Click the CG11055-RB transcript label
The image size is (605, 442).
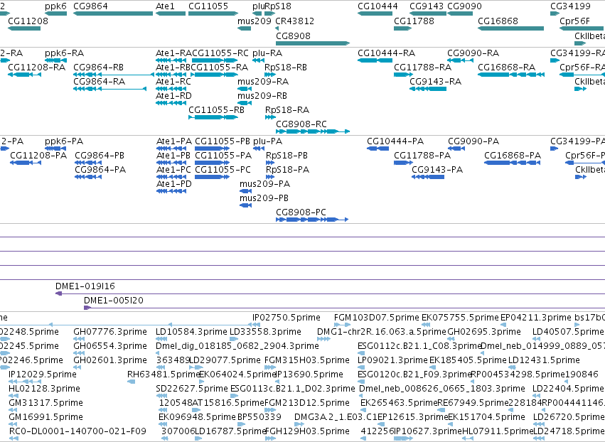tap(216, 110)
